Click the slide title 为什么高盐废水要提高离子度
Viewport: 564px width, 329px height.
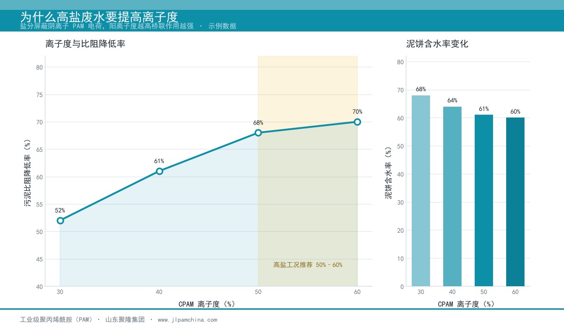[x=99, y=17]
